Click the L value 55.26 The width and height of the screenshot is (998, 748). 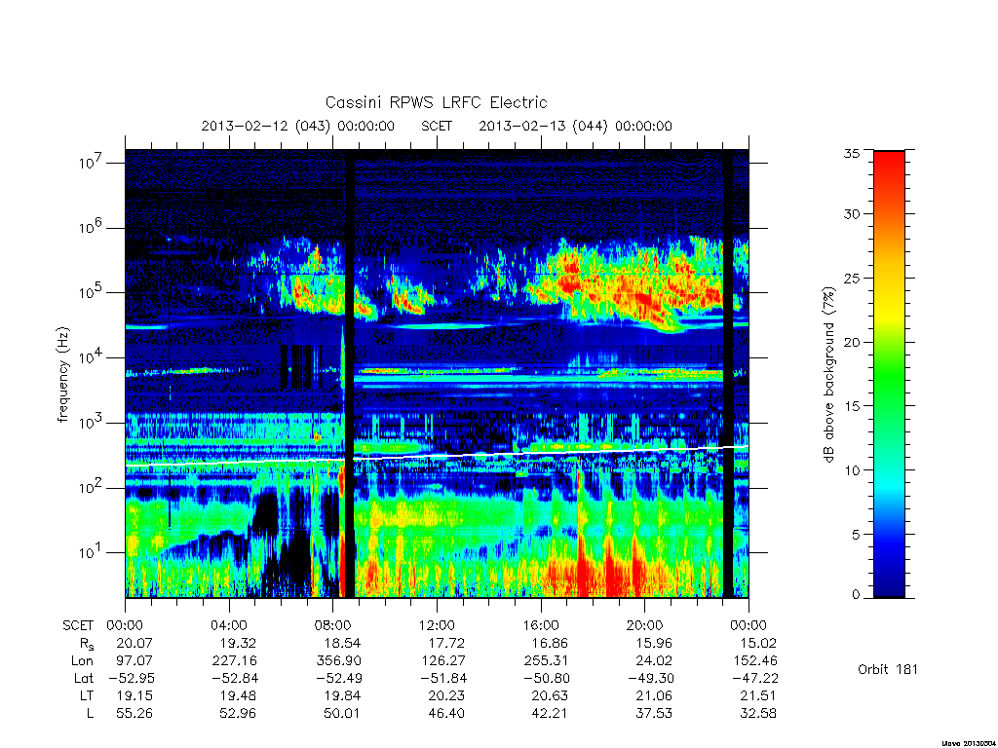tap(134, 714)
